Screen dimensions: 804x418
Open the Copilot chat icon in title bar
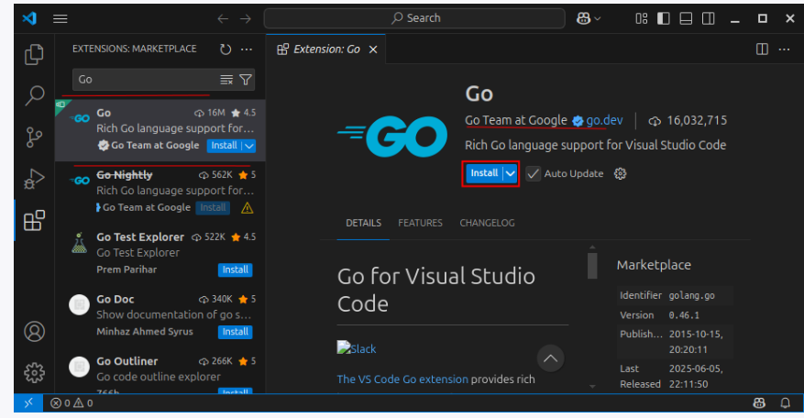coord(583,18)
